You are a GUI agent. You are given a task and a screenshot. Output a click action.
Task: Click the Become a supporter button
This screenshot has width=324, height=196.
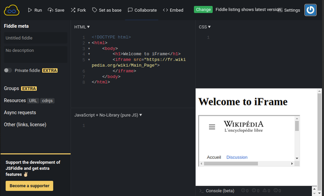pyautogui.click(x=29, y=186)
